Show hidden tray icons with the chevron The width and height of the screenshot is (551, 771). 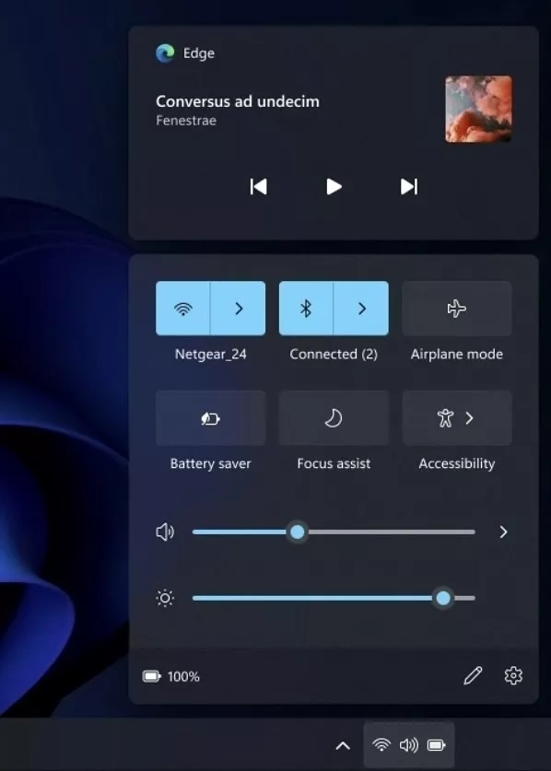tap(343, 745)
